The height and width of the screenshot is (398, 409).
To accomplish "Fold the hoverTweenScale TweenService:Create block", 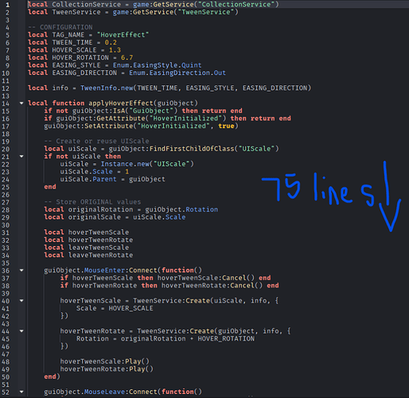I will [21, 301].
